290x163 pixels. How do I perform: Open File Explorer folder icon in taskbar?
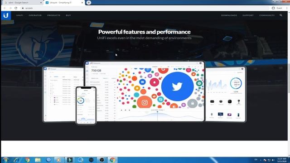click(x=38, y=160)
